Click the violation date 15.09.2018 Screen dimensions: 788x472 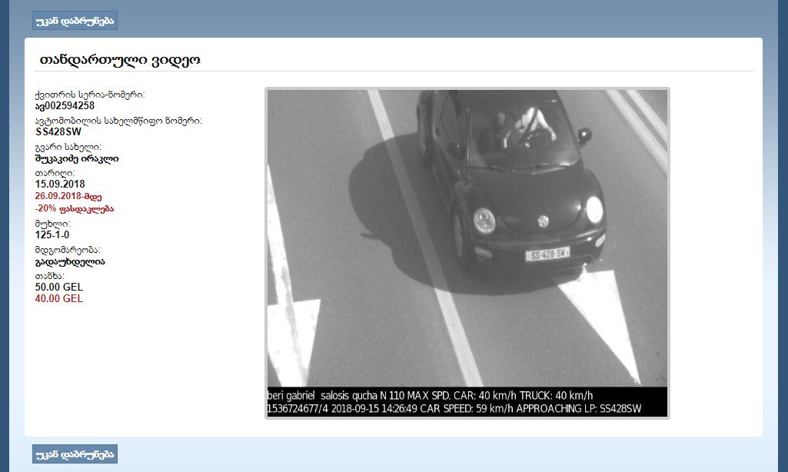(x=60, y=184)
